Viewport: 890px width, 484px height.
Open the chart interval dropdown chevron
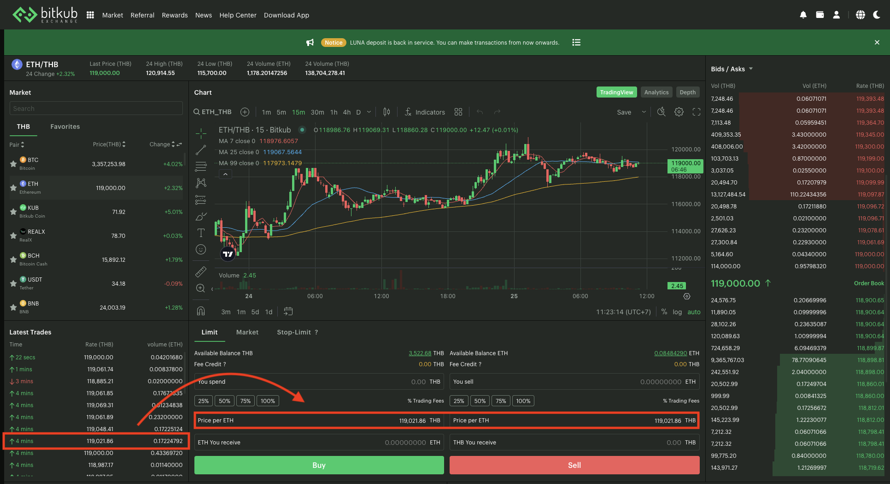coord(369,112)
